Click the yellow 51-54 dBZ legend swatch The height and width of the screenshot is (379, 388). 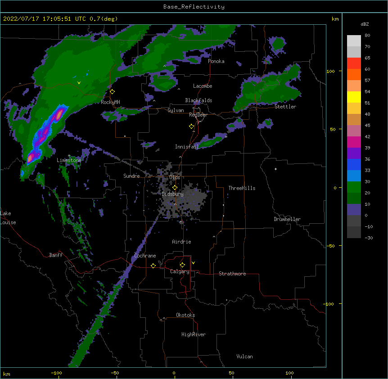[x=354, y=97]
